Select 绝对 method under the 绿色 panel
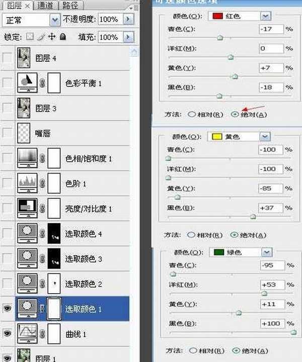302x362 pixels. 236,350
